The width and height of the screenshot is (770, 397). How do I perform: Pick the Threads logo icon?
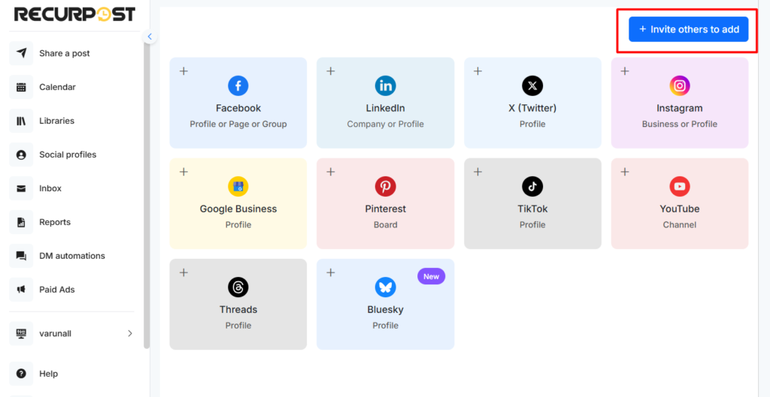(x=238, y=287)
